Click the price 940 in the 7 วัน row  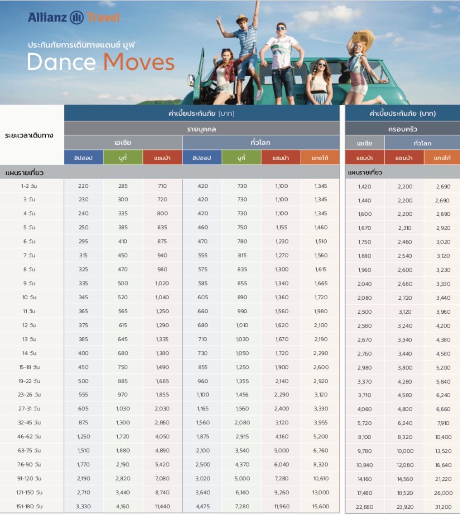162,256
